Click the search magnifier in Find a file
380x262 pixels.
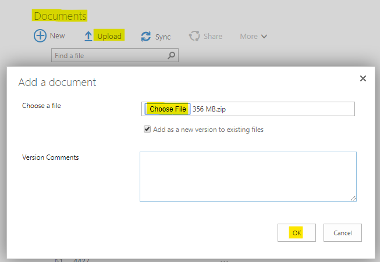(171, 55)
